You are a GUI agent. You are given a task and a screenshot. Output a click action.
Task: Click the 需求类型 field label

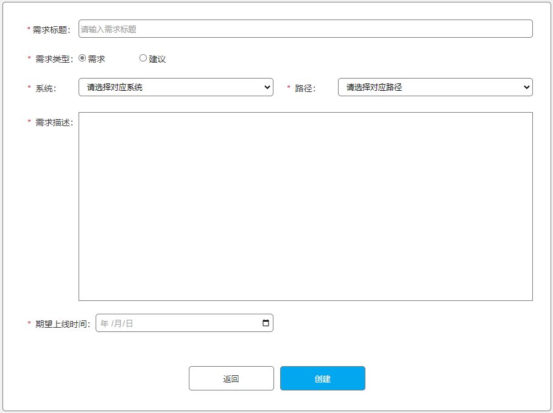(x=54, y=59)
